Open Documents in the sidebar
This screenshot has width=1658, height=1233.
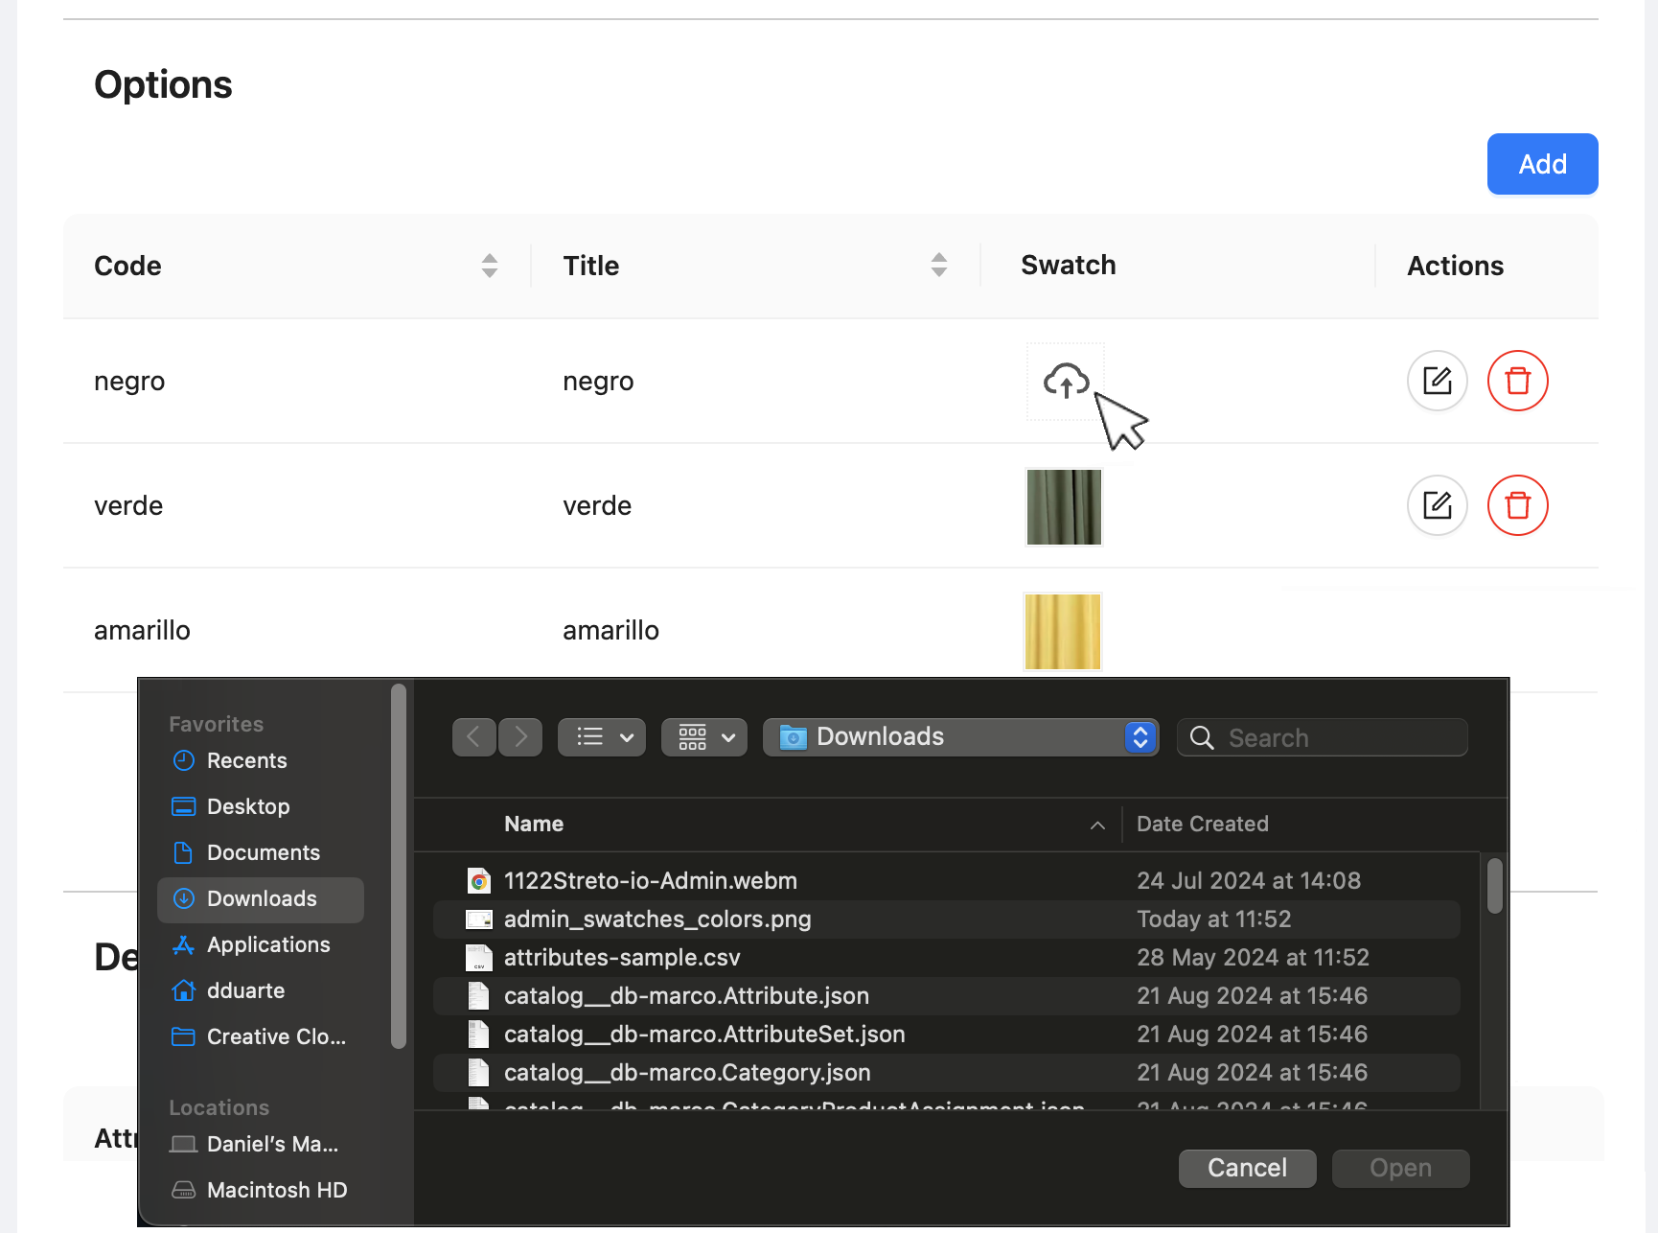click(x=263, y=852)
